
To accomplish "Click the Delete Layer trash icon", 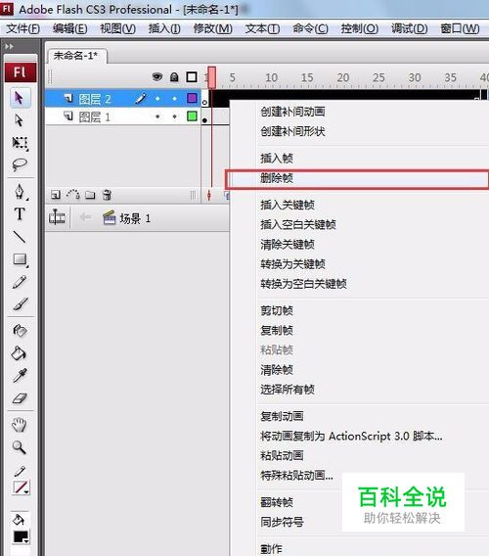I will click(107, 195).
